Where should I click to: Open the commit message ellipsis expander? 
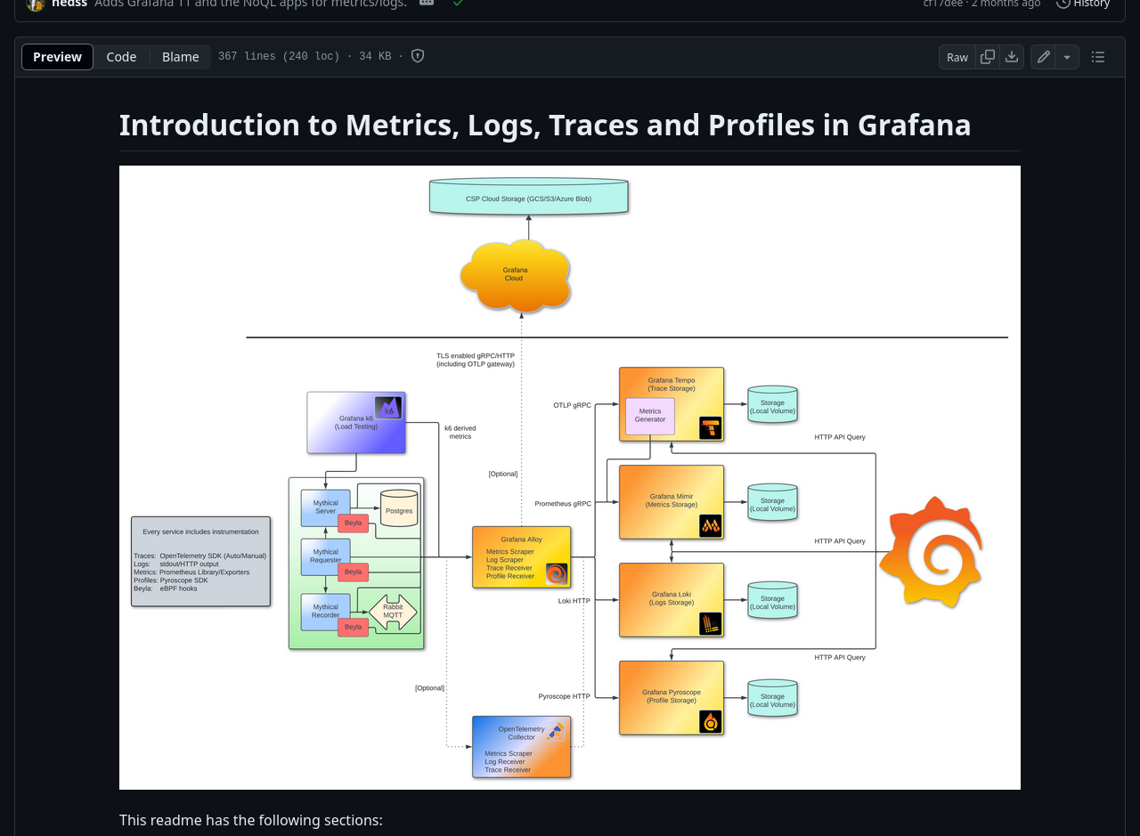pyautogui.click(x=427, y=4)
